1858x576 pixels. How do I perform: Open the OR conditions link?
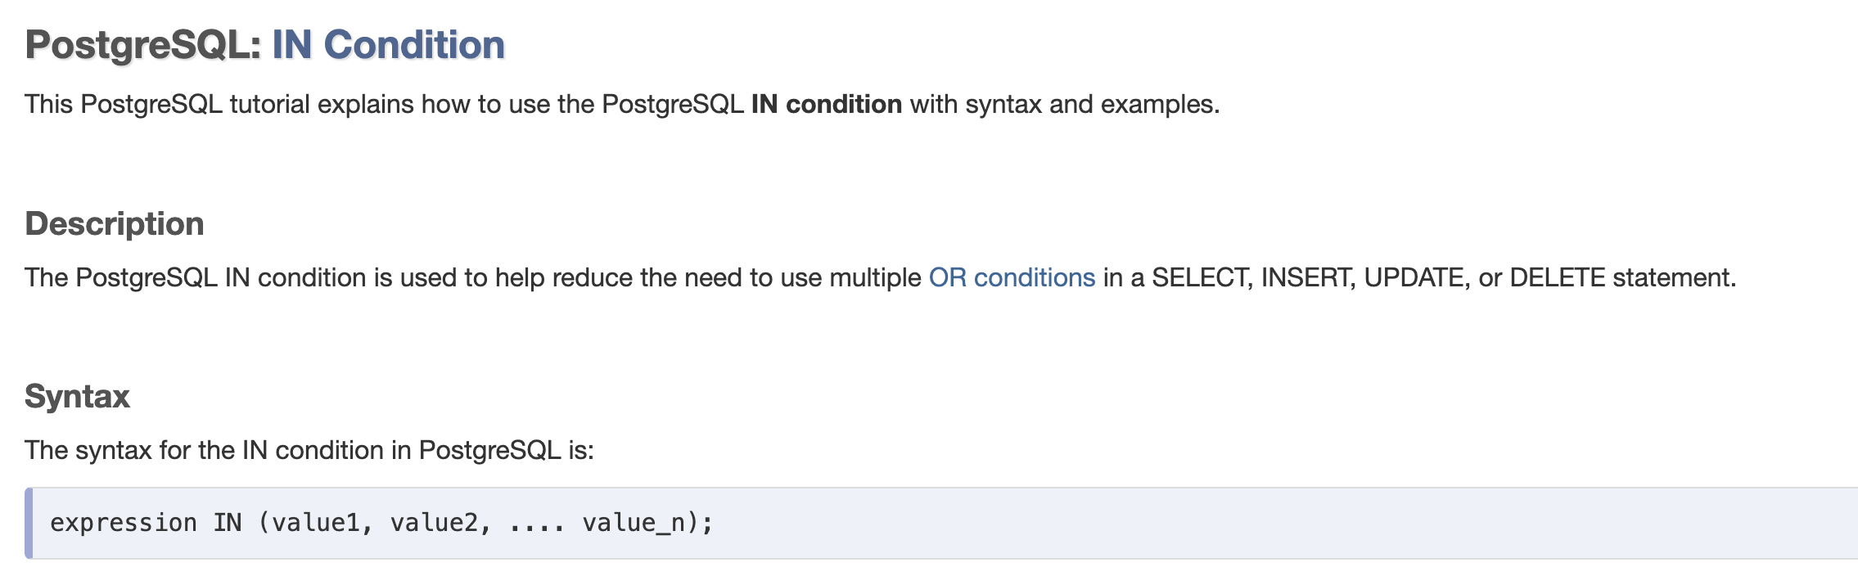pos(1012,278)
